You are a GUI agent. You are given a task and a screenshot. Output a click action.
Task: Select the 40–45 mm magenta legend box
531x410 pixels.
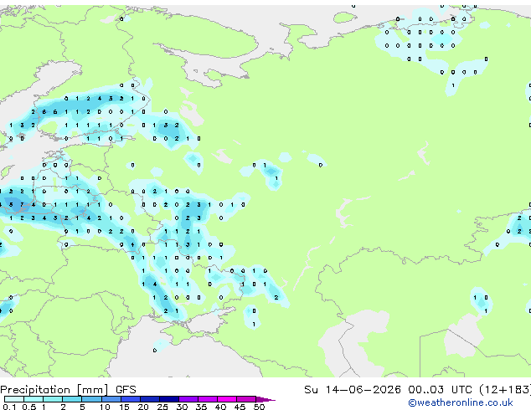[227, 399]
